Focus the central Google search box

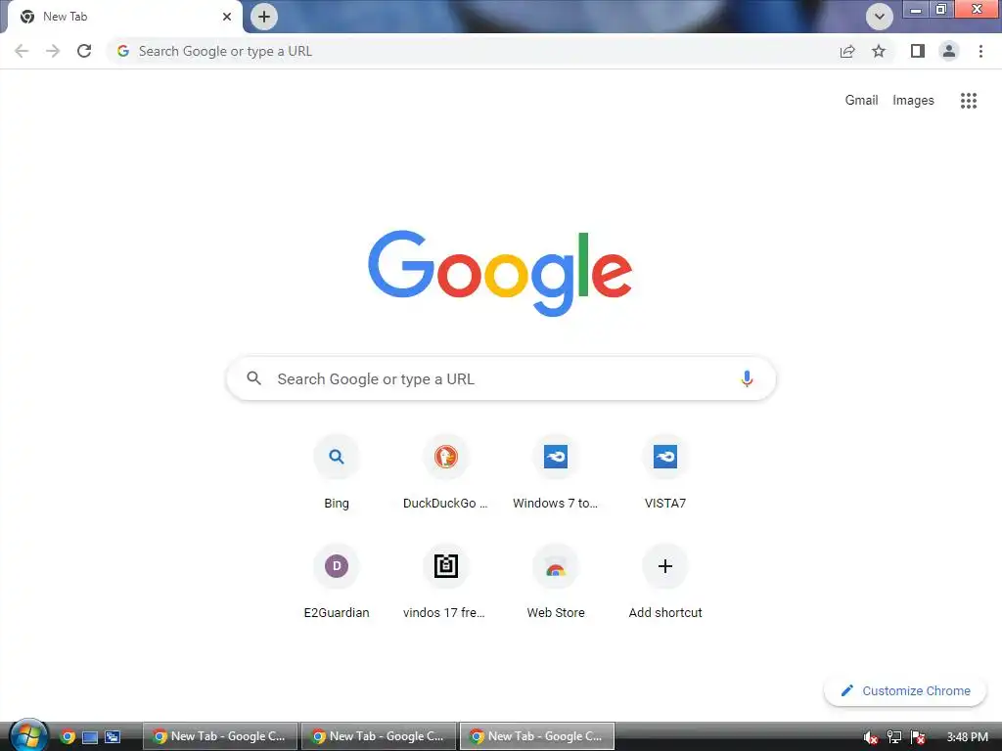tap(501, 378)
